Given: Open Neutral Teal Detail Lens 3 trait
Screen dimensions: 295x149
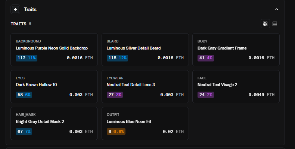Looking at the screenshot, I should (145, 86).
